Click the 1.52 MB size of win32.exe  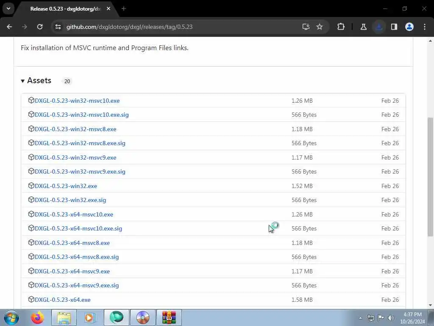click(x=302, y=186)
